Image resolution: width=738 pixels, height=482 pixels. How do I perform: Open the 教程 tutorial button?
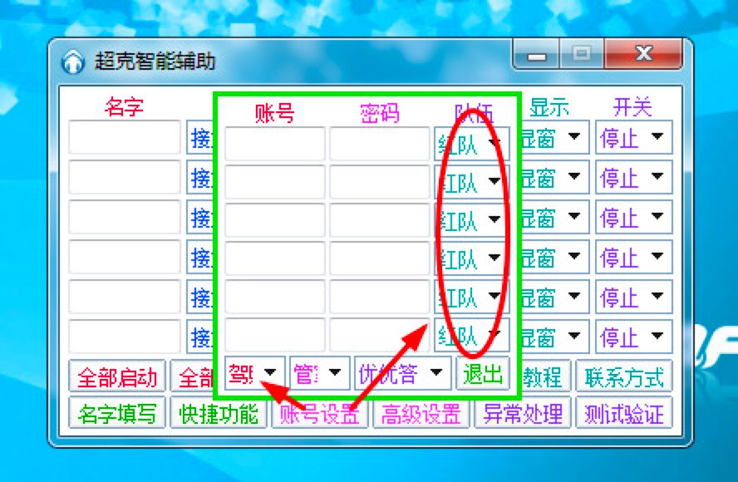click(544, 375)
